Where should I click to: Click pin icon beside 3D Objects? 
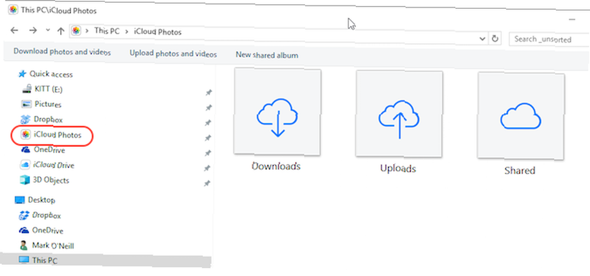(206, 183)
